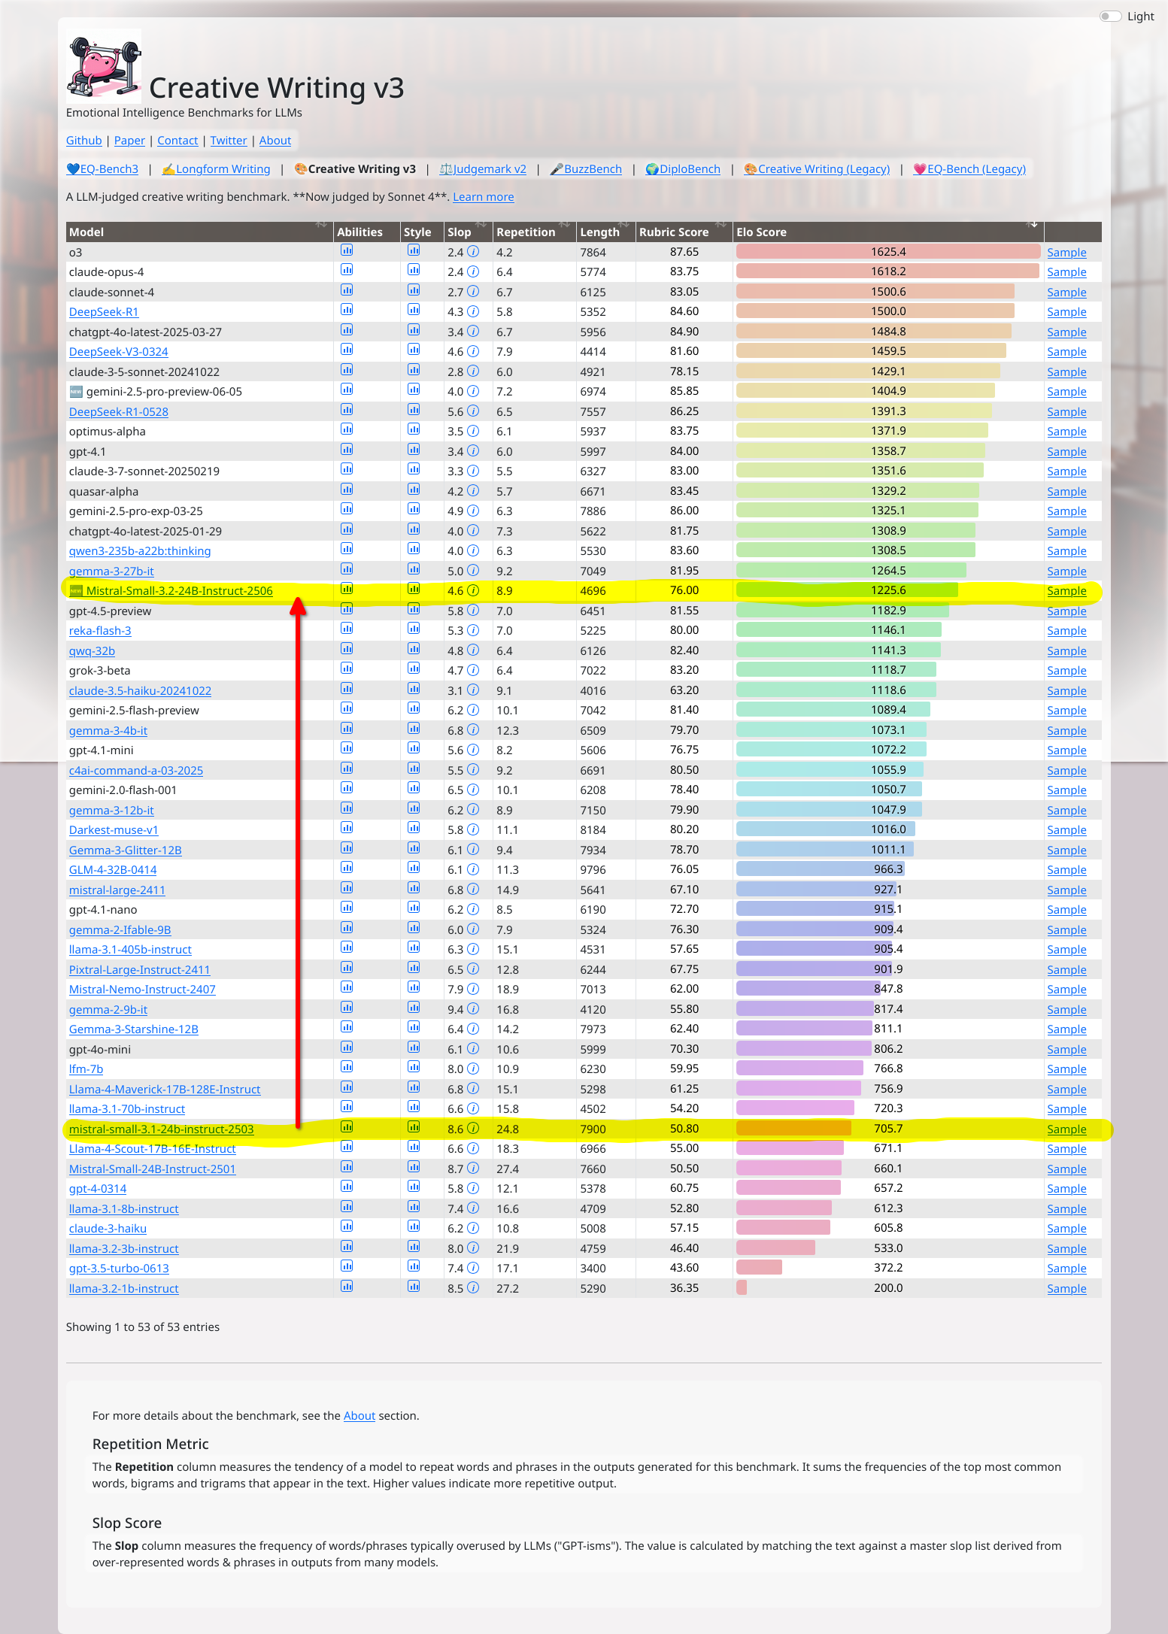Click the Creative Writing v3 logo image

[104, 66]
